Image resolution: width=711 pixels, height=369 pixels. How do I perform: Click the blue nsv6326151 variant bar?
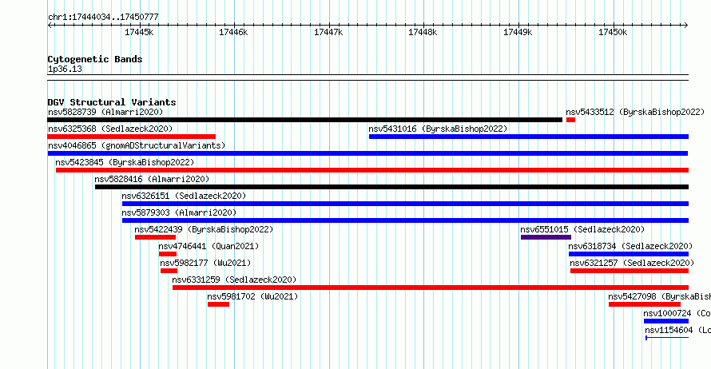coord(405,204)
